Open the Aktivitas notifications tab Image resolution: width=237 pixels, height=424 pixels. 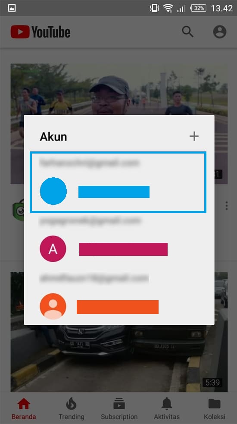[167, 409]
